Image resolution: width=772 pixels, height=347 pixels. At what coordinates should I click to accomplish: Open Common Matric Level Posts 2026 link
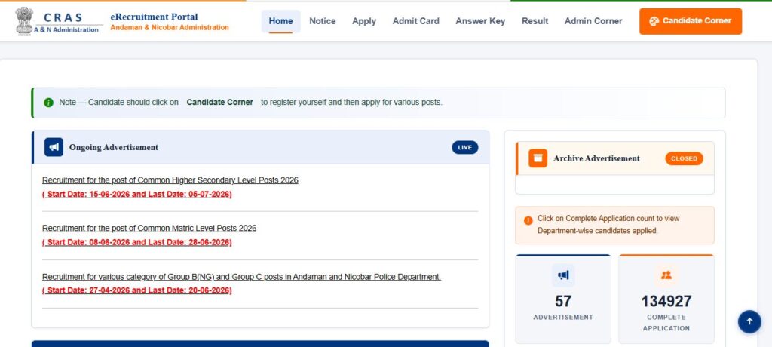(x=149, y=229)
